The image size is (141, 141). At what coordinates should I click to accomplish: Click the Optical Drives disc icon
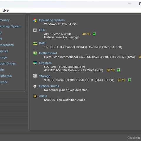tap(35, 86)
